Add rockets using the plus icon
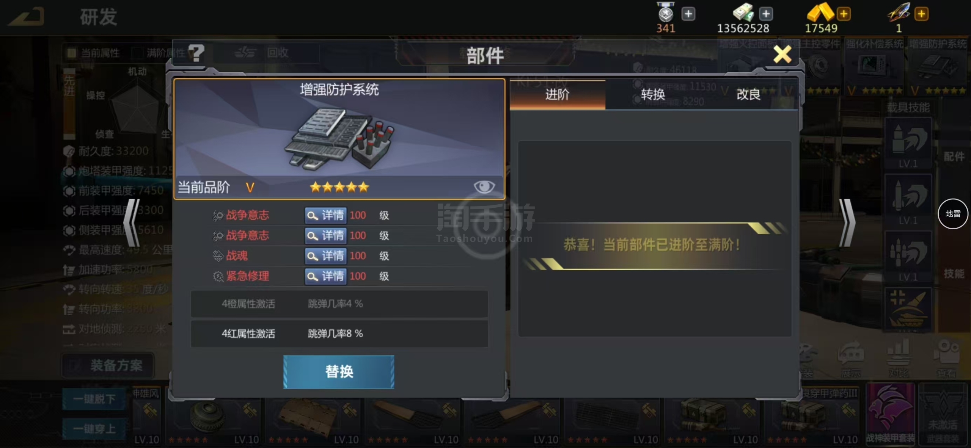971x448 pixels. click(x=921, y=14)
